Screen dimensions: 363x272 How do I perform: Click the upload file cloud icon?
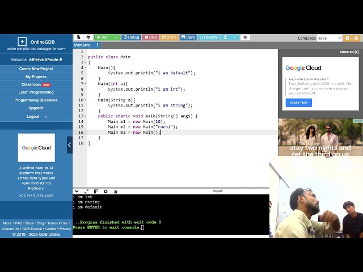point(88,37)
